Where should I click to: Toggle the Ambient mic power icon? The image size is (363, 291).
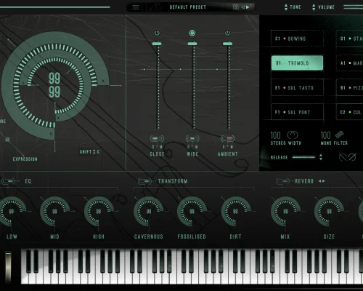[227, 33]
